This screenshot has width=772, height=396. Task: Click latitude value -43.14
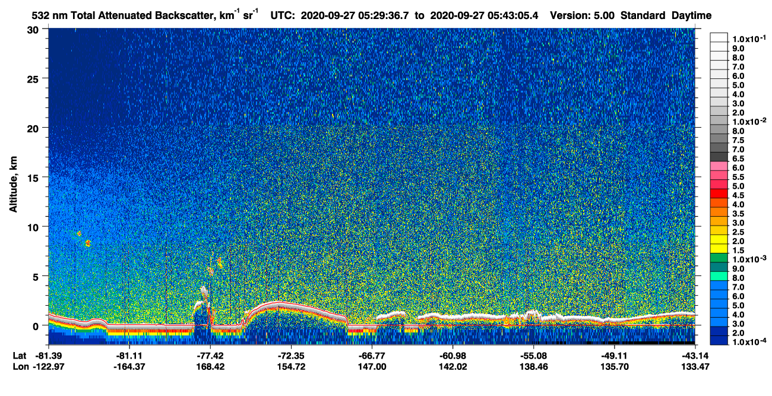[x=694, y=355]
